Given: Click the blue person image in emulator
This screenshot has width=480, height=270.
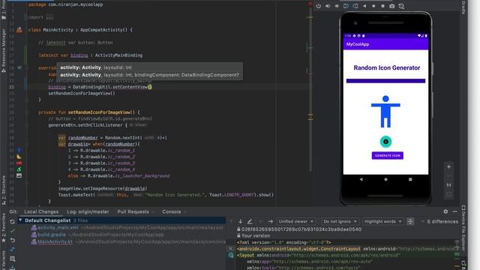Looking at the screenshot, I should (385, 112).
